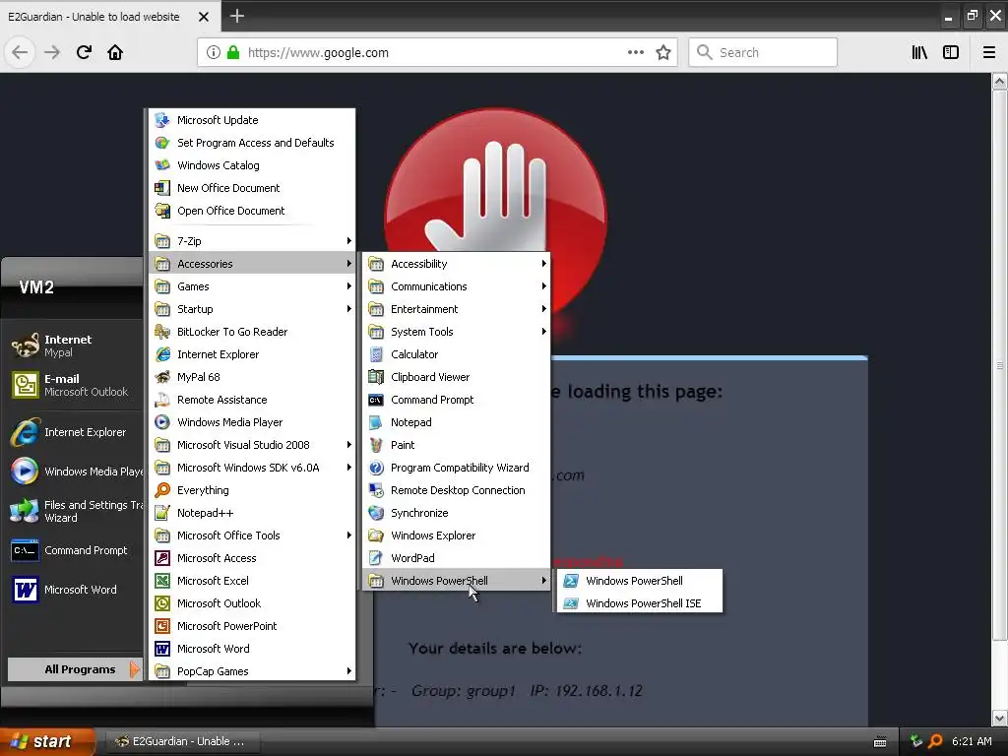Launch Paint from Accessories submenu
Viewport: 1008px width, 756px height.
pos(457,445)
